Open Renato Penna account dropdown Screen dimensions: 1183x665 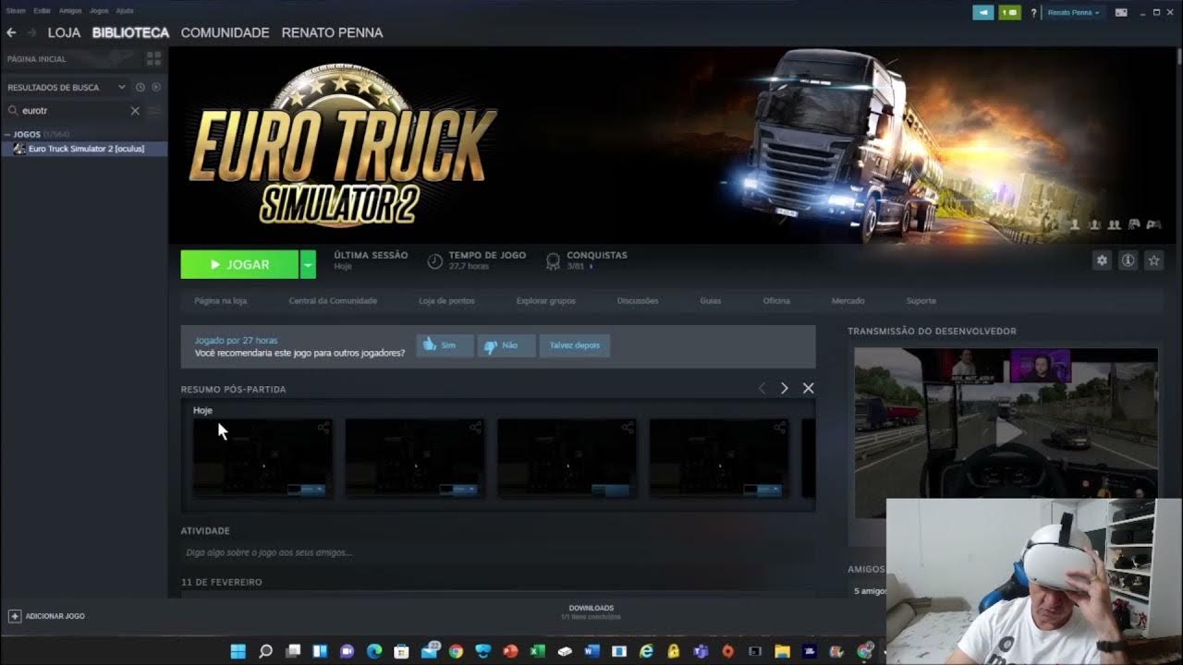[1073, 13]
